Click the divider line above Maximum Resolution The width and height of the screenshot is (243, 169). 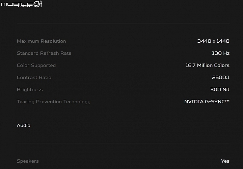[123, 23]
